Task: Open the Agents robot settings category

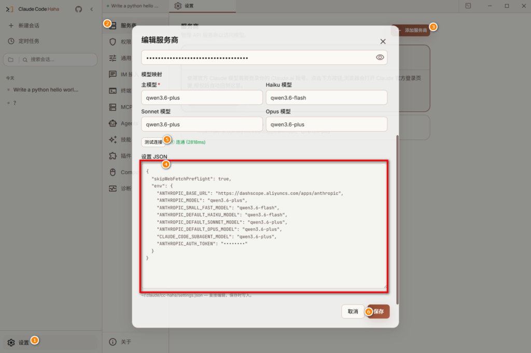Action: (121, 123)
